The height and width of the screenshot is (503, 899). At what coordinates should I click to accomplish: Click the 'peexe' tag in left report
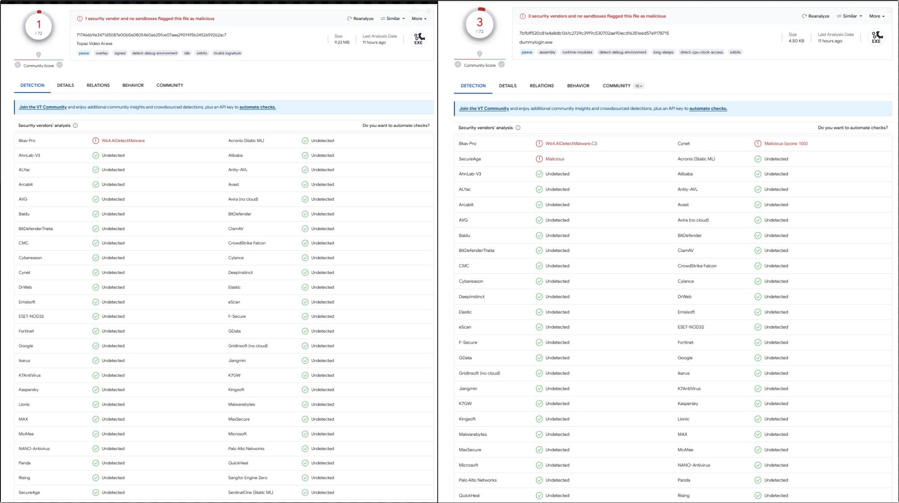coord(84,53)
